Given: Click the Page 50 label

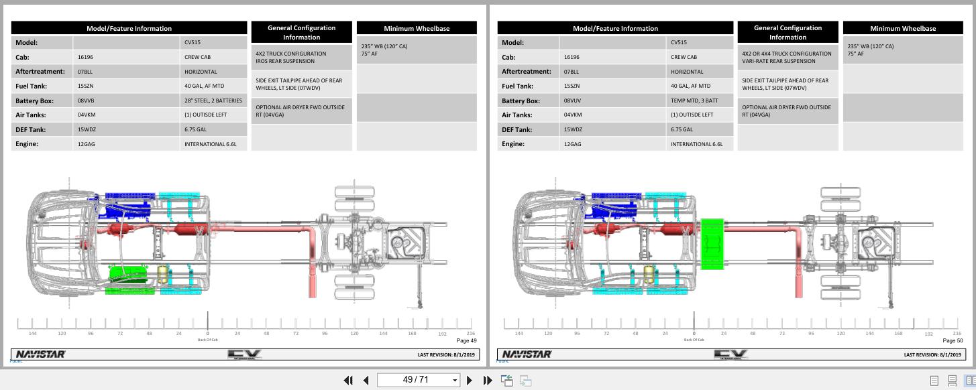Looking at the screenshot, I should coord(953,340).
